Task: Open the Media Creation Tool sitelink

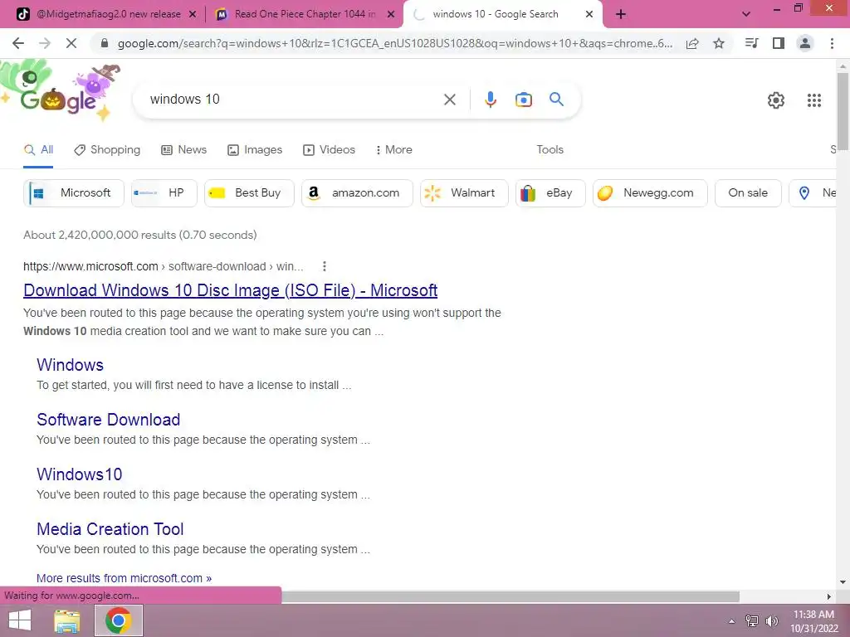Action: coord(110,528)
